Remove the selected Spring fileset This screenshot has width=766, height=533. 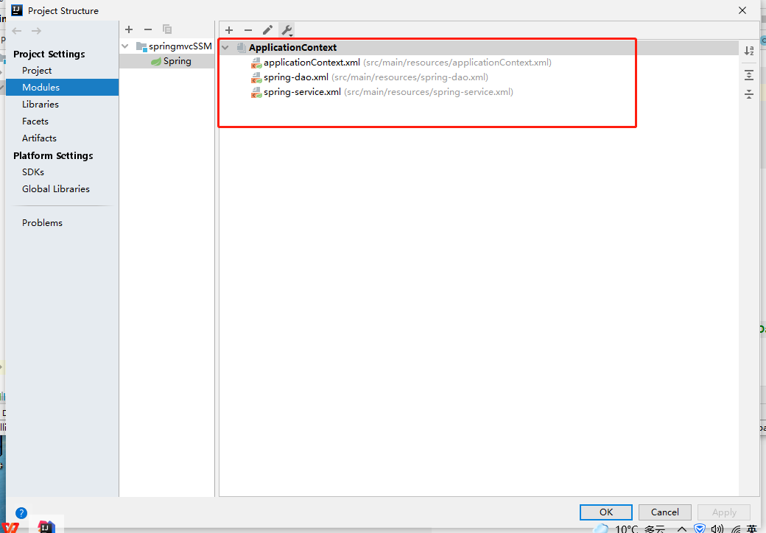tap(248, 30)
